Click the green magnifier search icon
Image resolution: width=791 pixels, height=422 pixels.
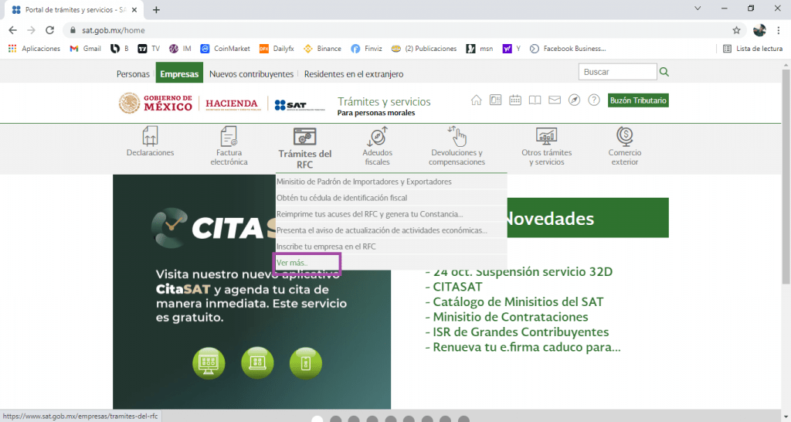(664, 72)
